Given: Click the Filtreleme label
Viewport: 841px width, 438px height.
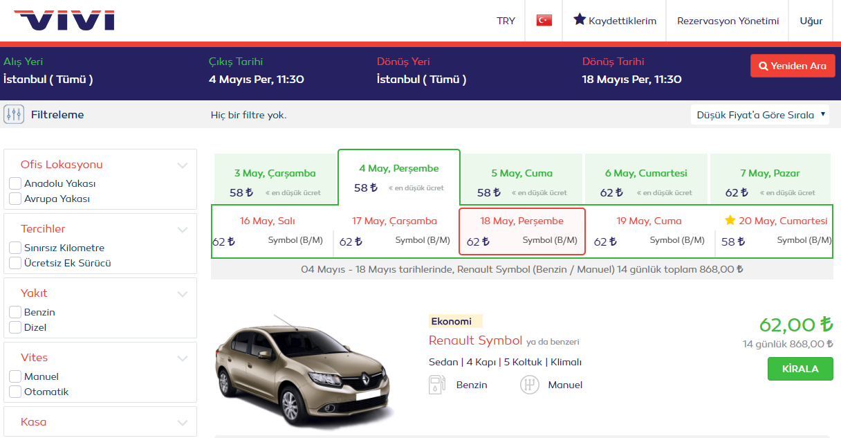Looking at the screenshot, I should [x=57, y=115].
